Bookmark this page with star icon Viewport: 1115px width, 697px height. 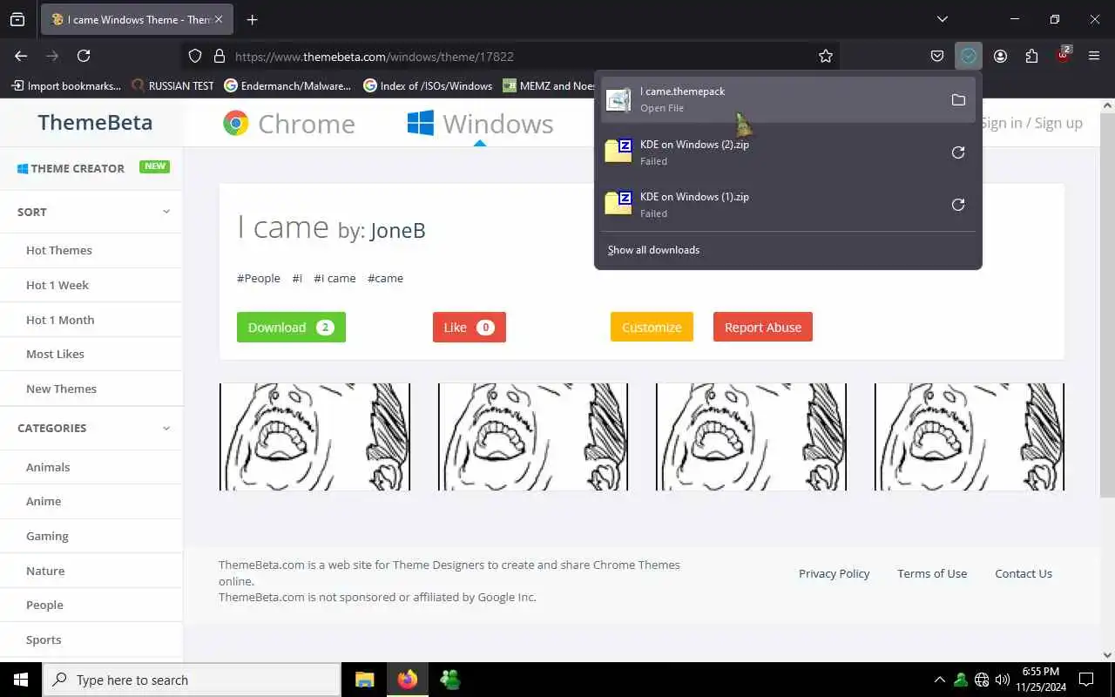(826, 56)
